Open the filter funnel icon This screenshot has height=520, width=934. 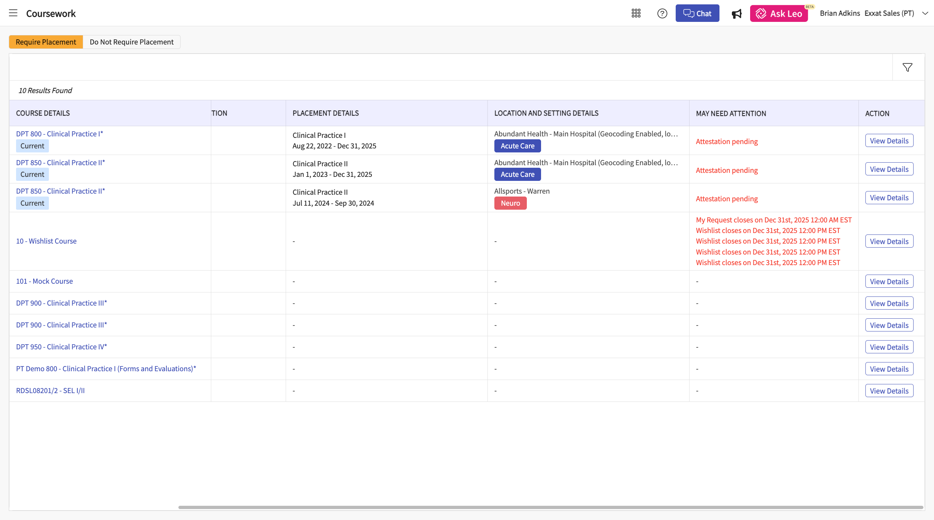[x=907, y=67]
